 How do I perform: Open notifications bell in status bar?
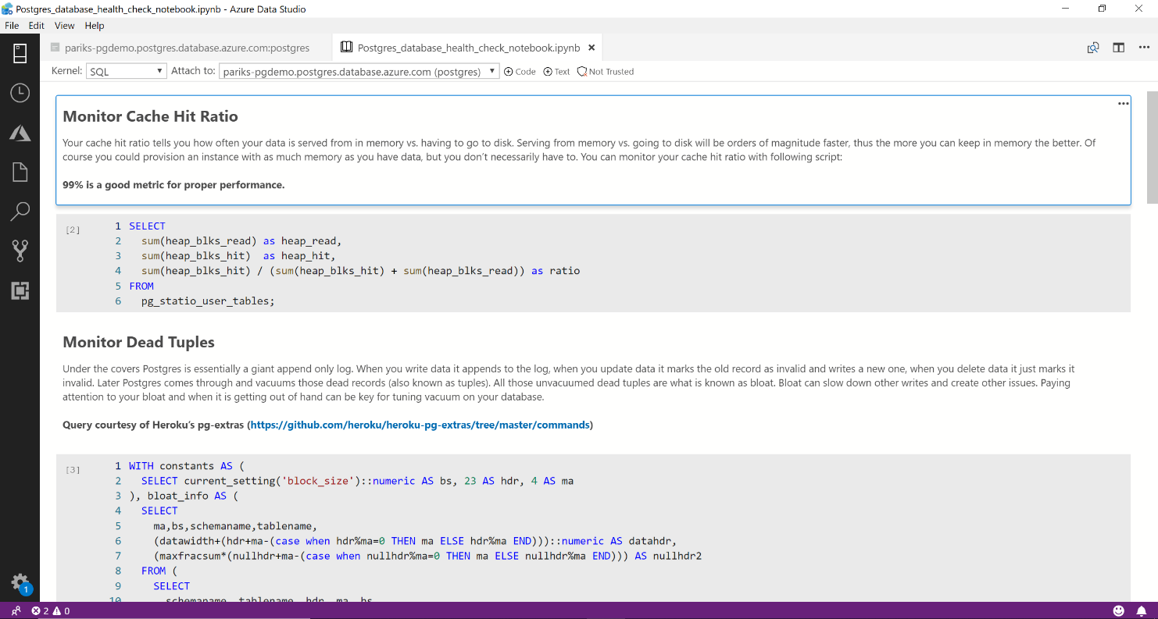pyautogui.click(x=1141, y=610)
